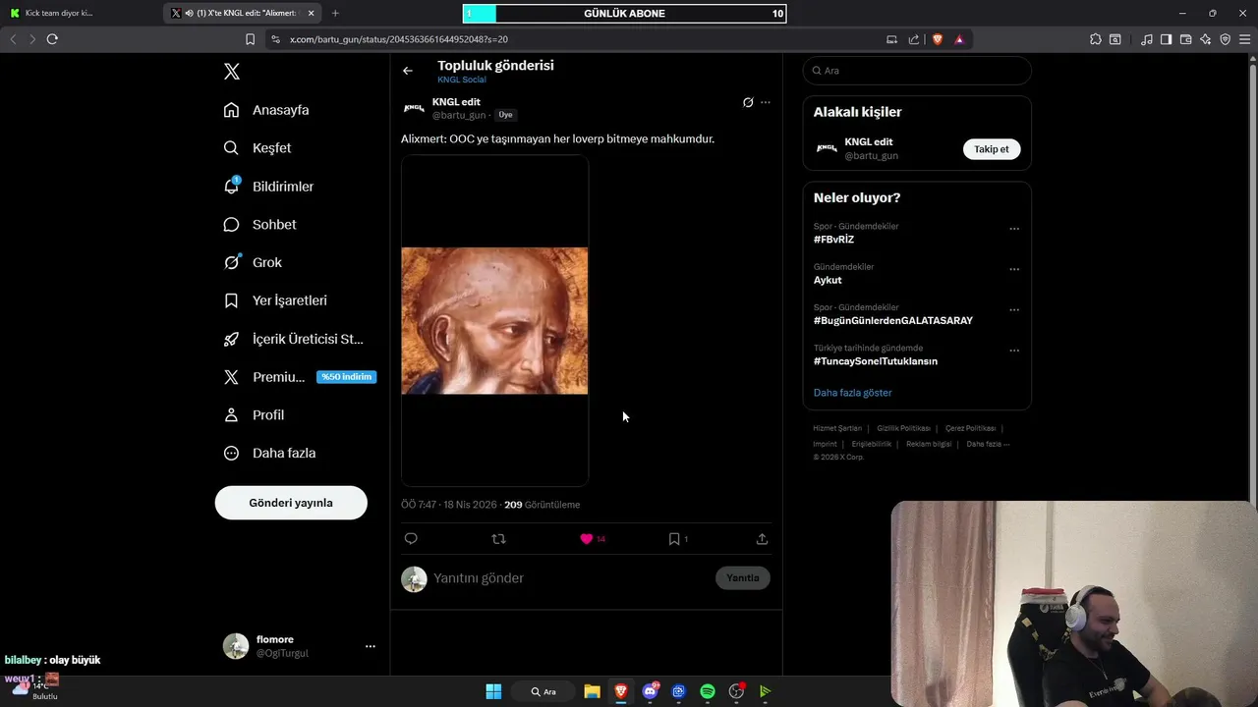Open Aykut trending topic
The width and height of the screenshot is (1258, 707).
click(x=828, y=280)
